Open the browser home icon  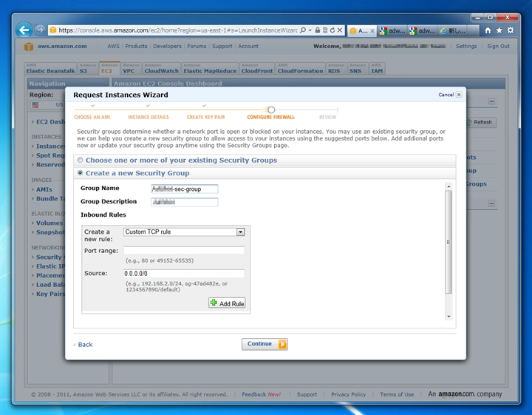488,30
